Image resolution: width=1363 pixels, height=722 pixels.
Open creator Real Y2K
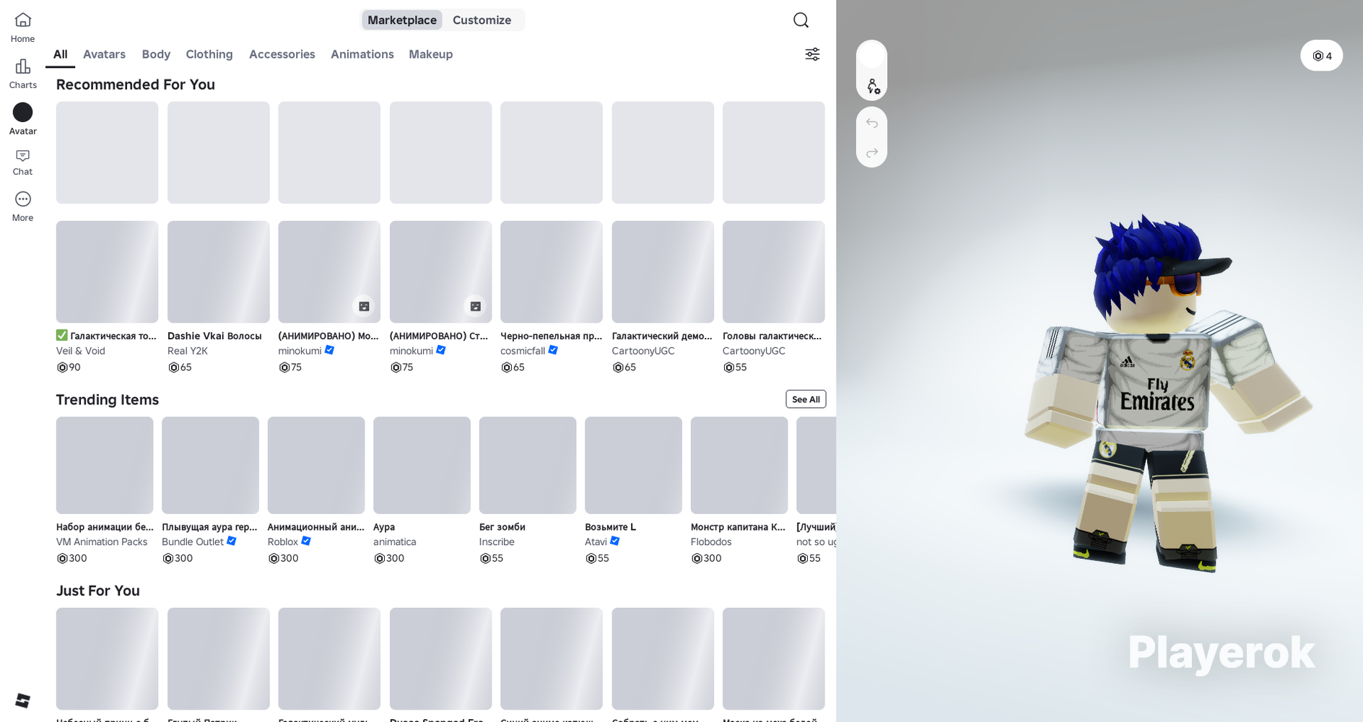188,351
